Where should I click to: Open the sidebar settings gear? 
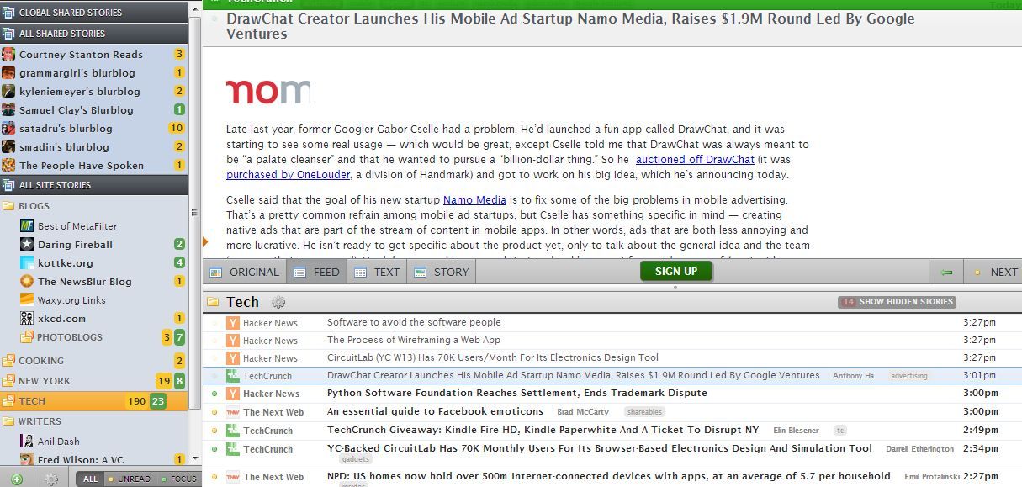click(x=51, y=479)
